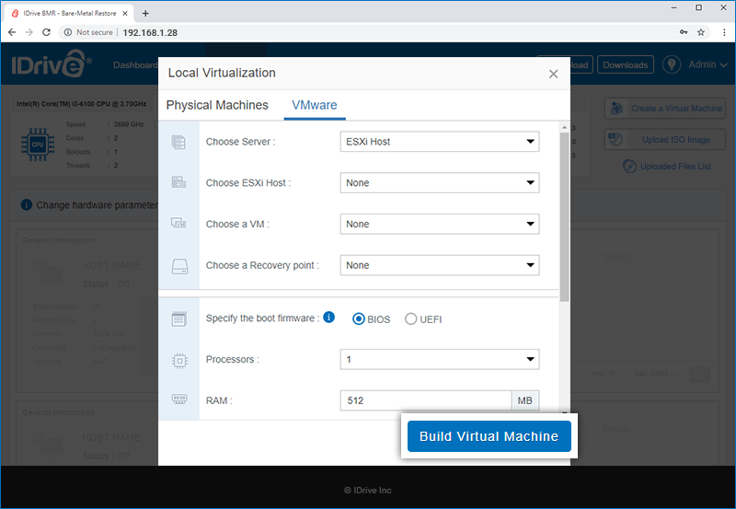Click the saved passwords key icon
This screenshot has height=509, width=736.
(x=684, y=32)
